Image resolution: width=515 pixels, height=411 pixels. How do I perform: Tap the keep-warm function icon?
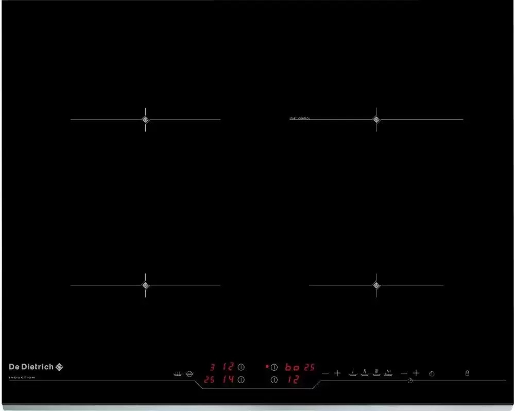tap(177, 374)
